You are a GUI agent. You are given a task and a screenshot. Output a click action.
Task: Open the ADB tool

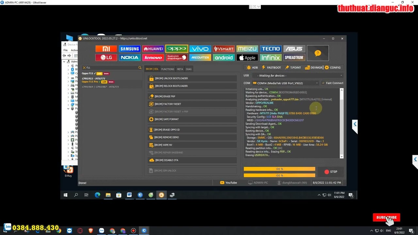252,68
